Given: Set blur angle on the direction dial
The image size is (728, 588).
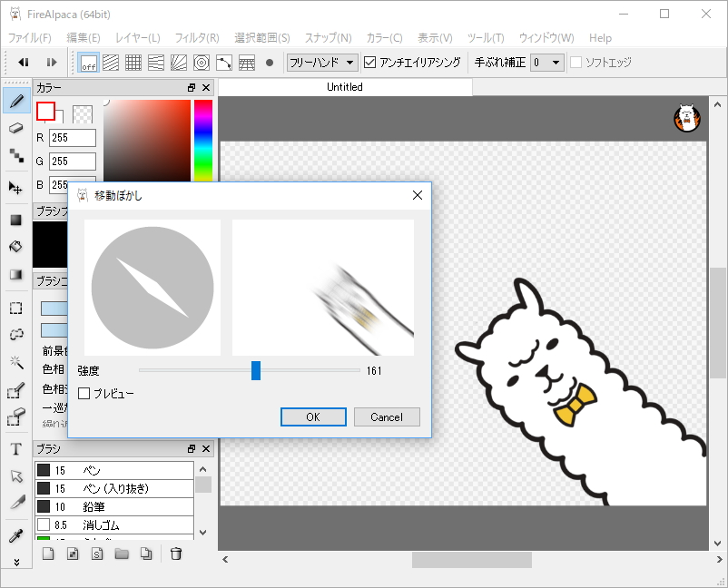Looking at the screenshot, I should point(152,288).
